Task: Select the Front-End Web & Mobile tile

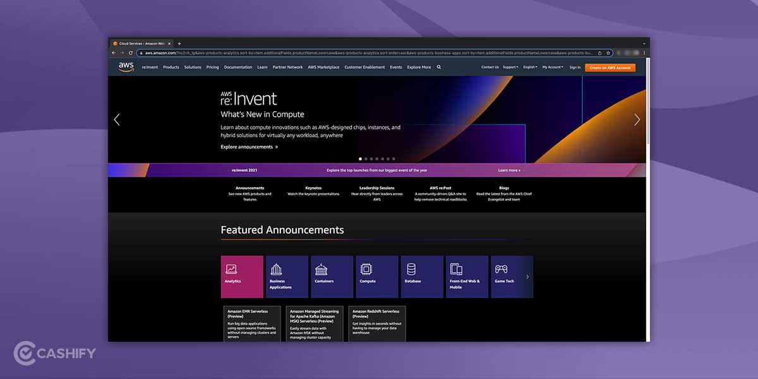Action: point(467,277)
